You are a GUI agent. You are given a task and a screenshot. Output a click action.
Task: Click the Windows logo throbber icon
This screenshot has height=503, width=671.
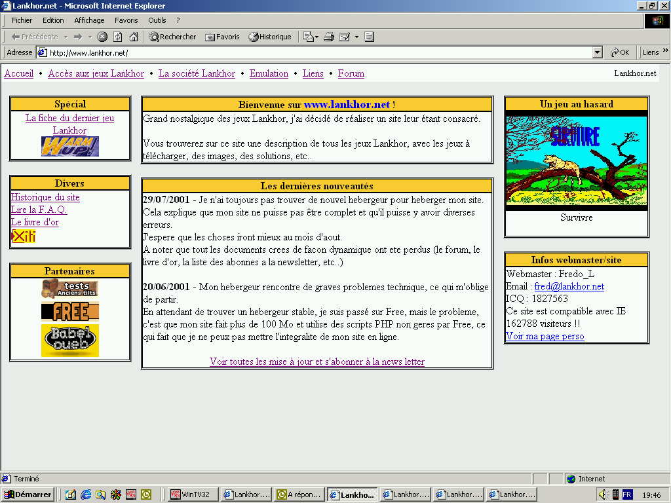657,20
